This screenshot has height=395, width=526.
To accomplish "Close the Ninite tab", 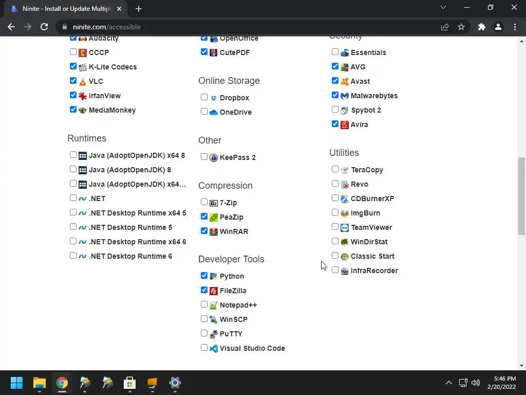I will (x=119, y=9).
